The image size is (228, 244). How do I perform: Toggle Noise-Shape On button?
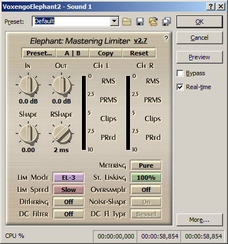tap(146, 202)
